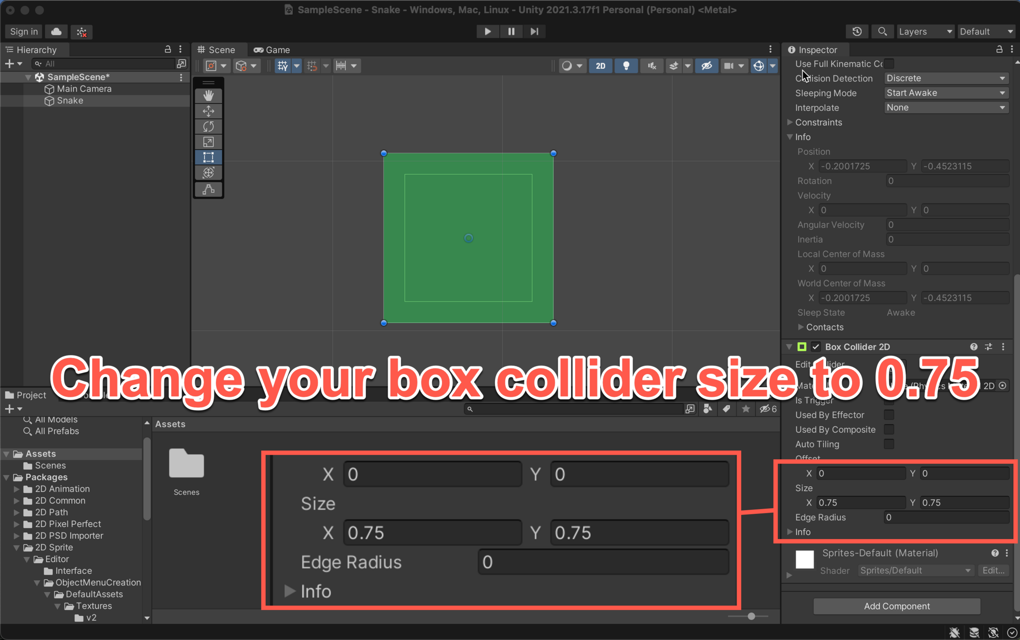Open the cloud services icon

tap(56, 31)
